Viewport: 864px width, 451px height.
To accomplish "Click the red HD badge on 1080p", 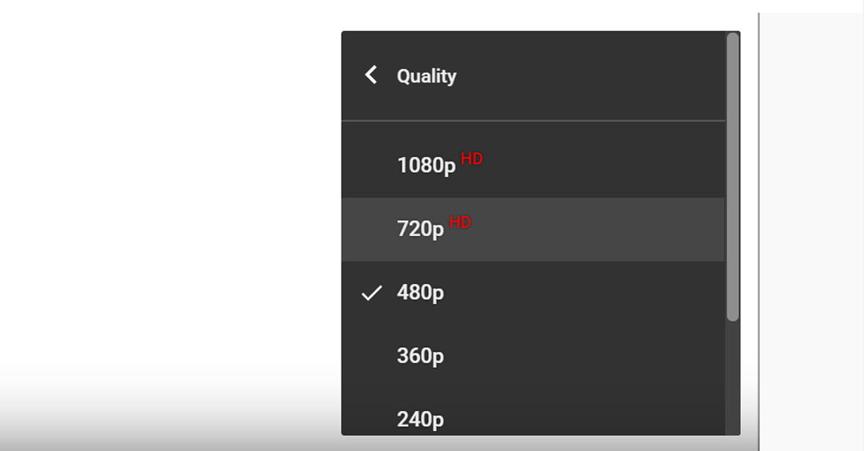I will point(472,158).
